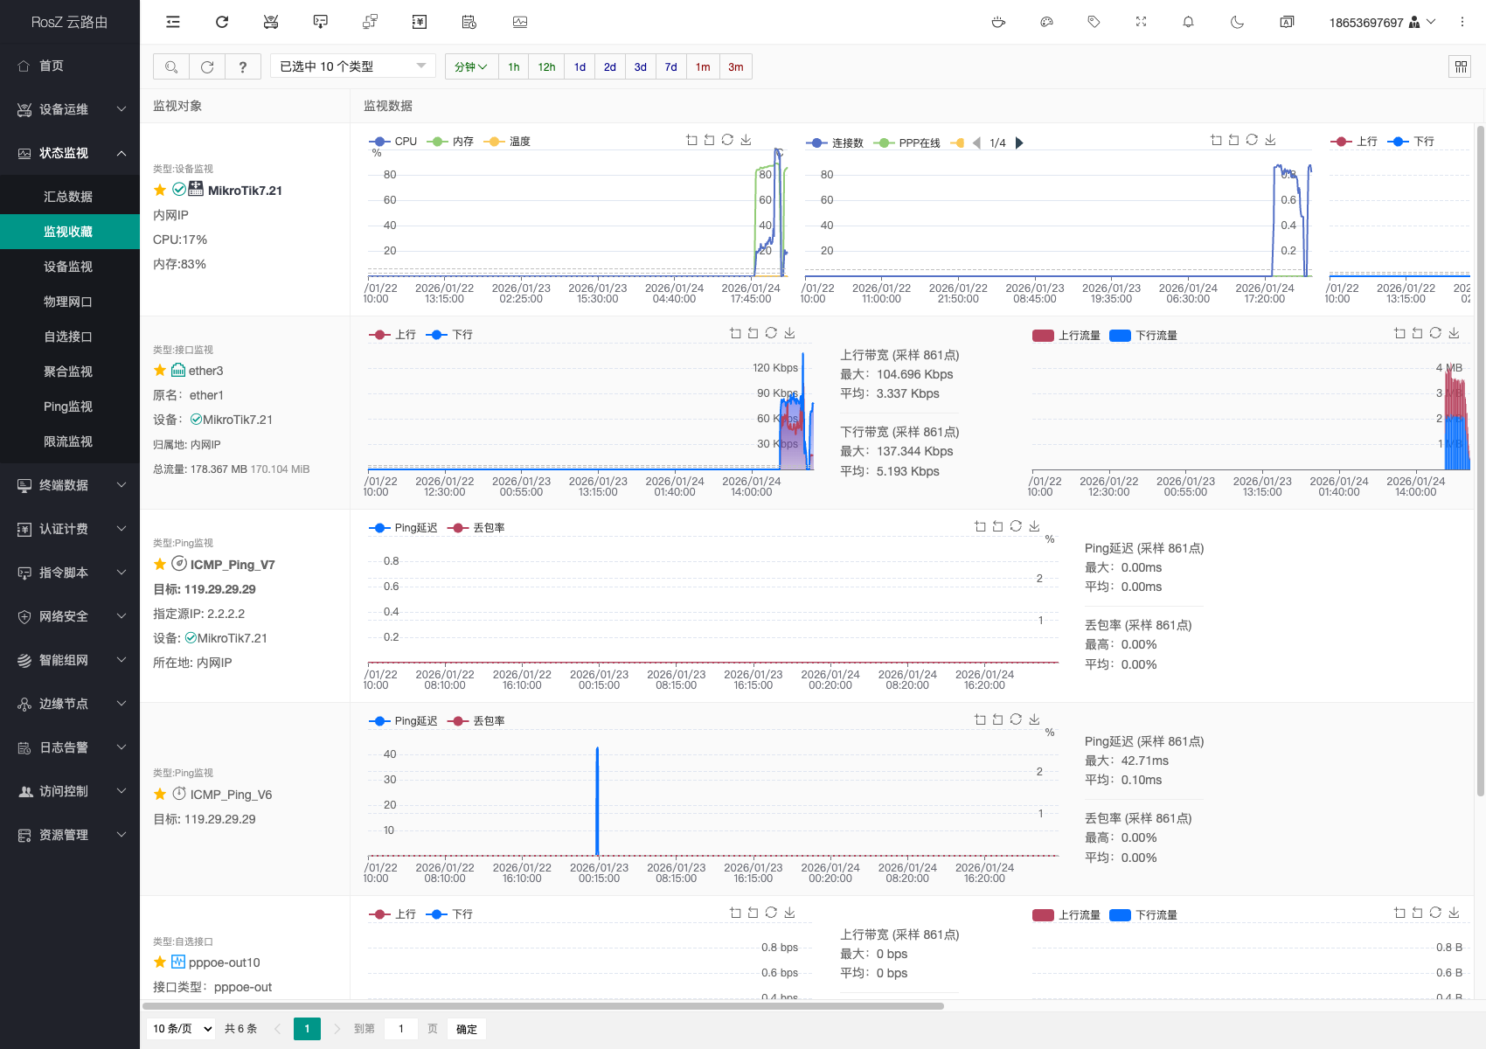Select Ping监视 in the sidebar

pyautogui.click(x=68, y=406)
